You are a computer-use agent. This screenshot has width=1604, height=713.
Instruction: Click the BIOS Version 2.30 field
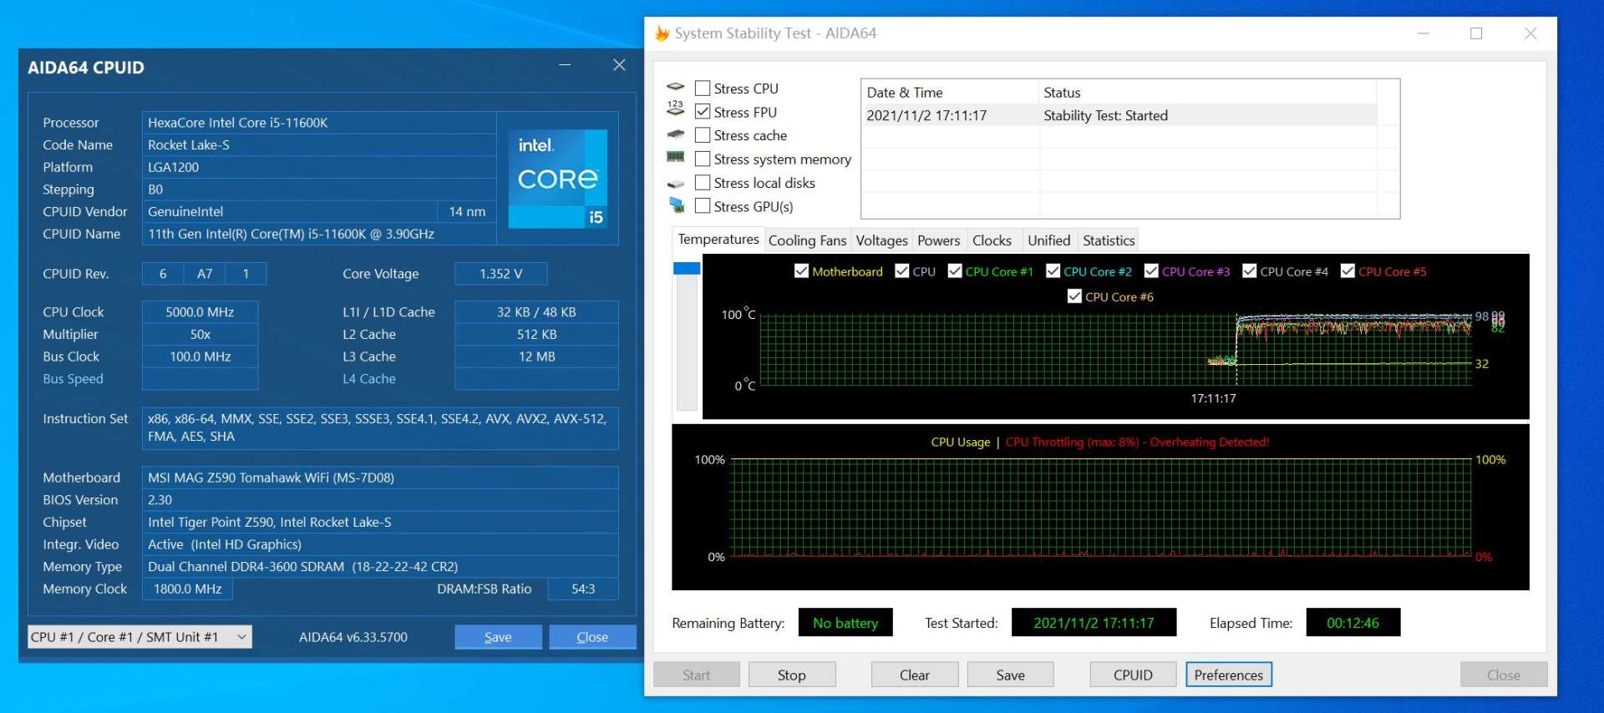380,500
